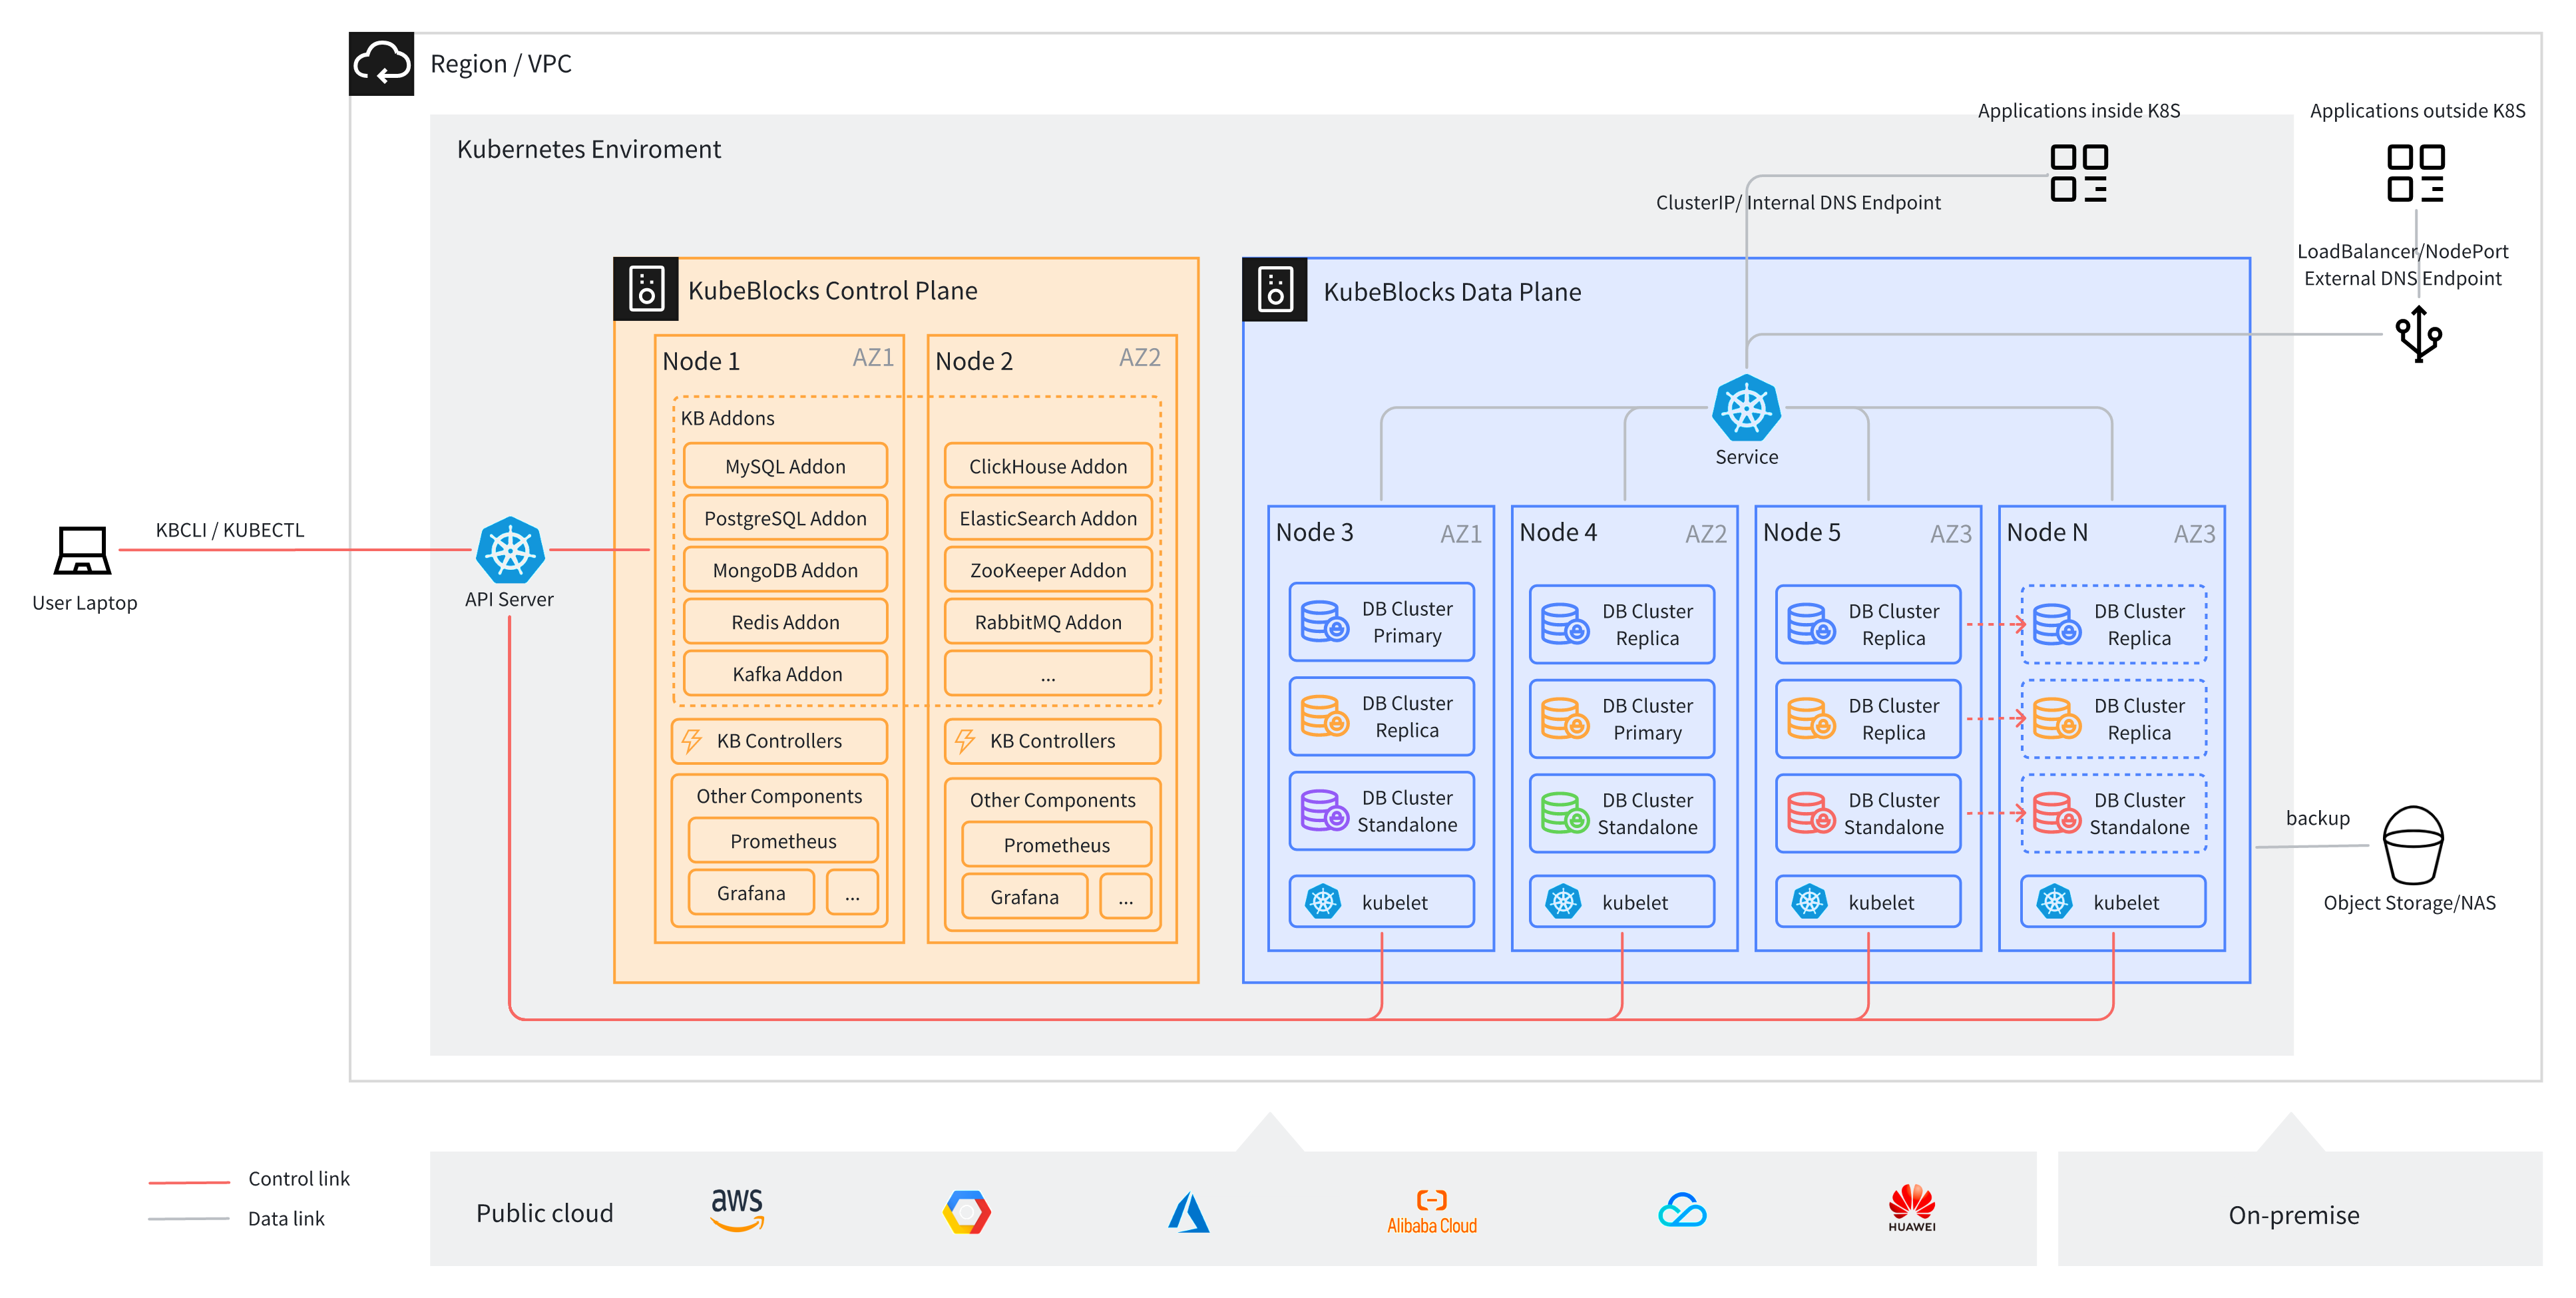Click Node N dashed DB Cluster Standalone
2576x1298 pixels.
click(2113, 813)
